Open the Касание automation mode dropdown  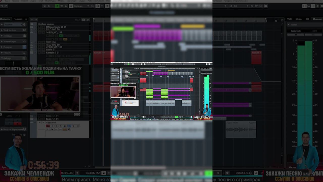coord(82,6)
